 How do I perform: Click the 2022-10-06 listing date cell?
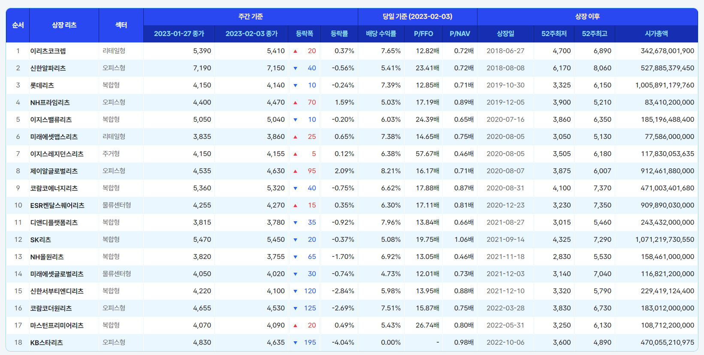[505, 343]
